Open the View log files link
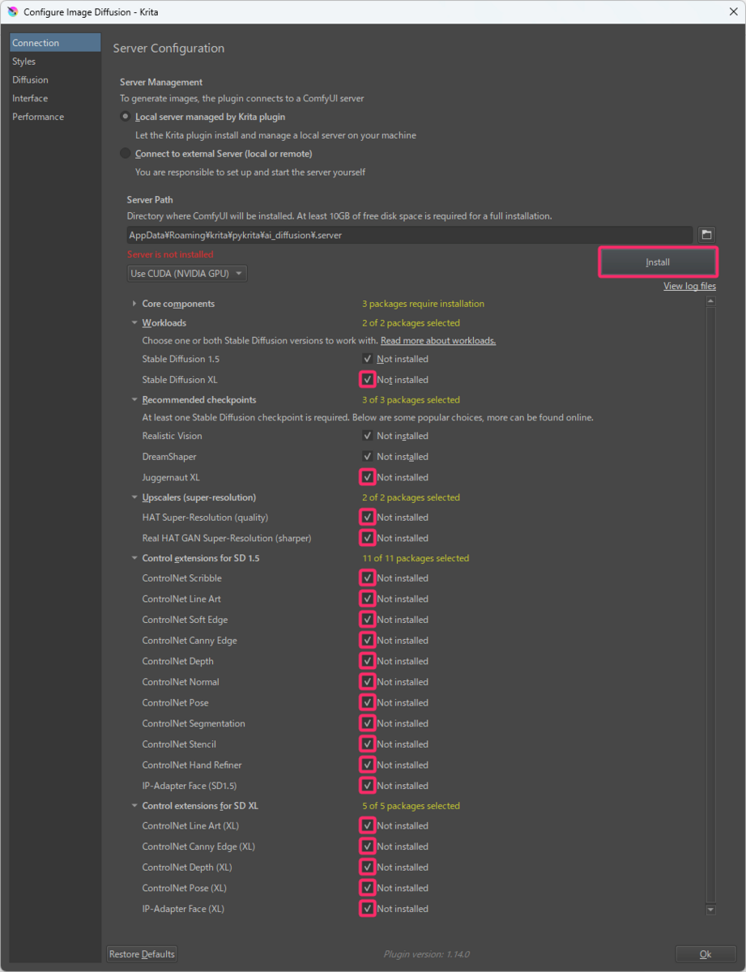 [689, 287]
